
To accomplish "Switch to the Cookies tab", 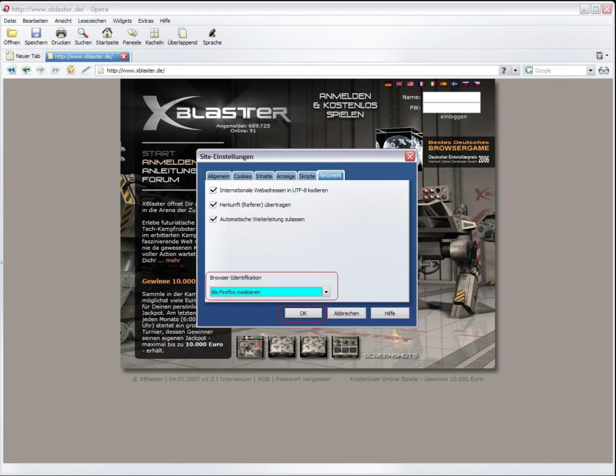I will point(242,176).
